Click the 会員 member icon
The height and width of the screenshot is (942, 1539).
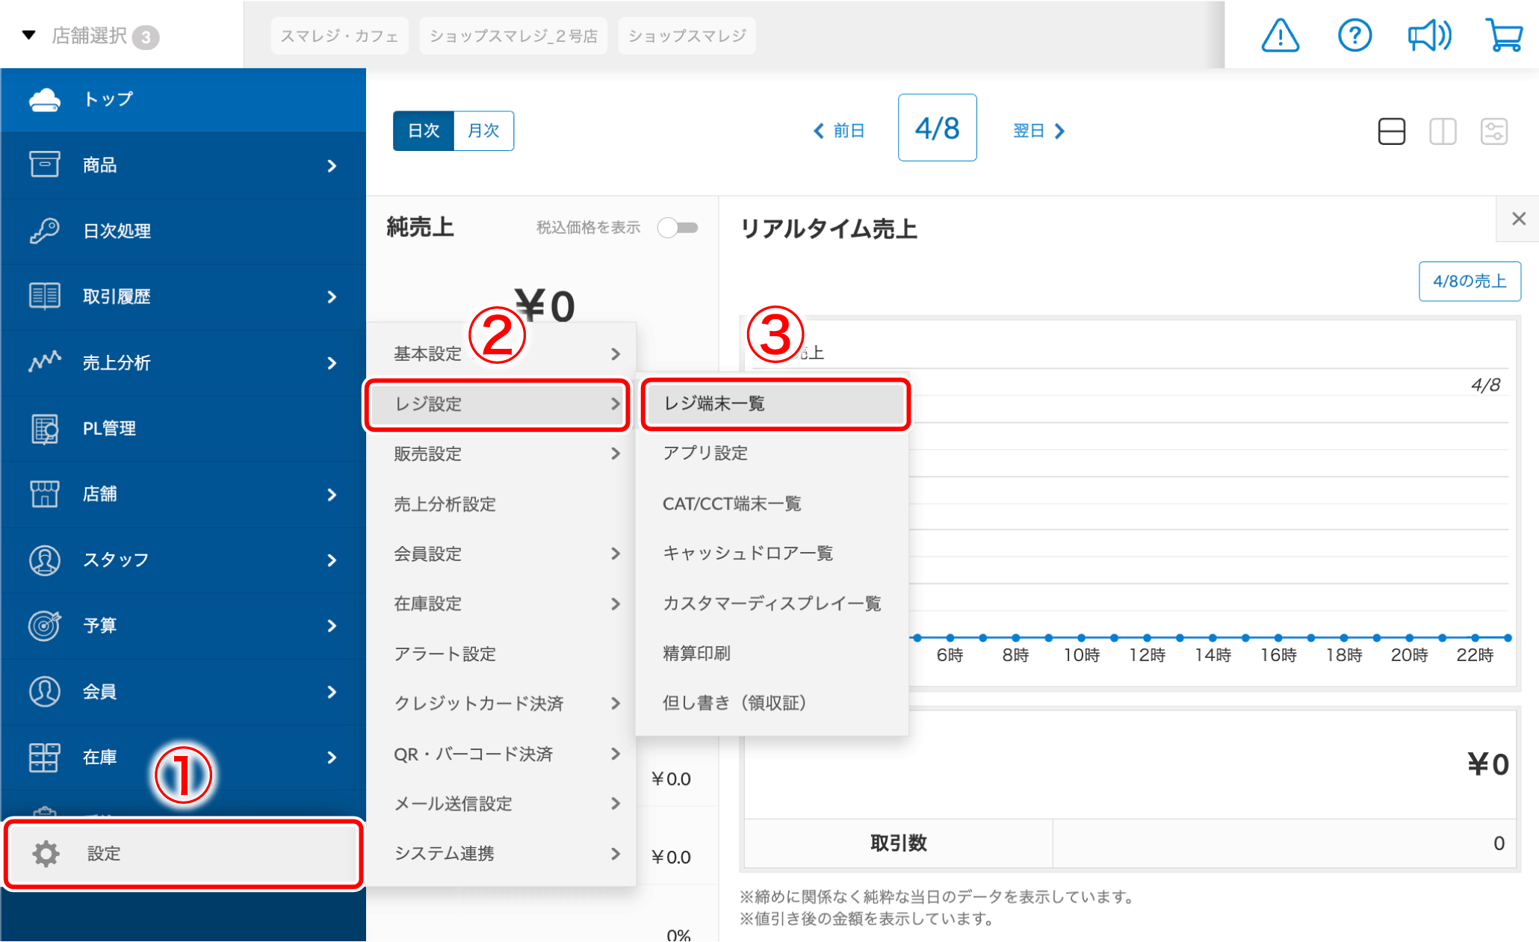[x=45, y=692]
